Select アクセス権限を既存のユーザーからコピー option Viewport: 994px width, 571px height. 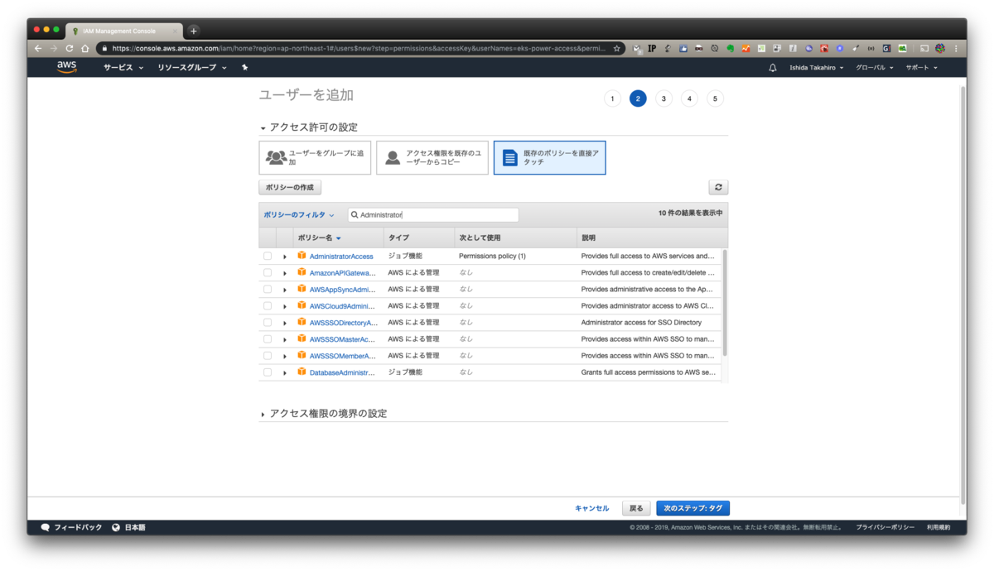[432, 157]
